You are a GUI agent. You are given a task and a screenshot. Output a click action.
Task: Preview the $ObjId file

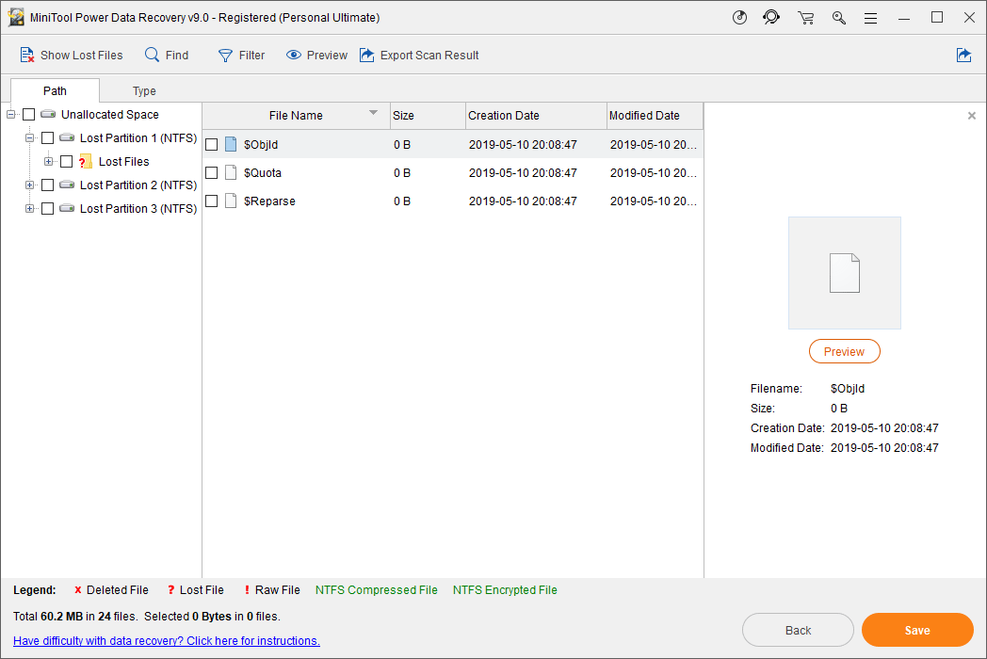coord(844,350)
